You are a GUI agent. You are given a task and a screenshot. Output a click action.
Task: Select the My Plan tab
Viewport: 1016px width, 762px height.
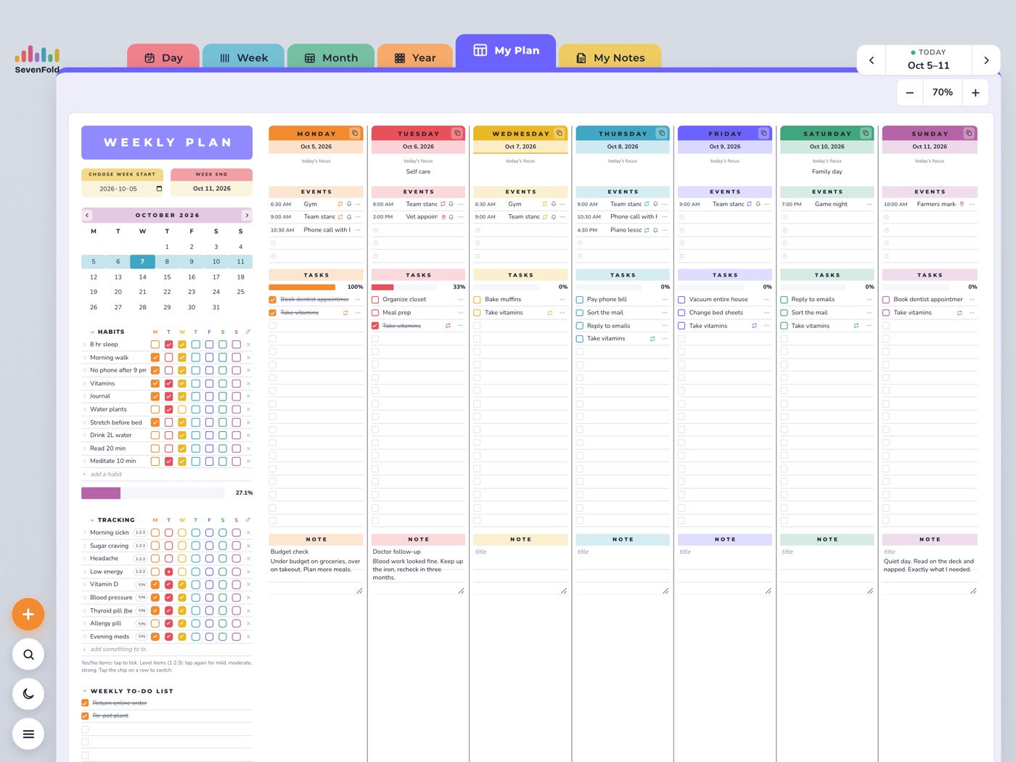tap(506, 51)
